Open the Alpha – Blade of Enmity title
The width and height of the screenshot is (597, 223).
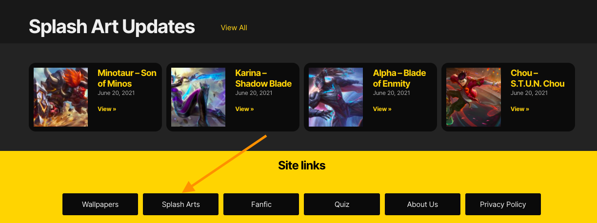pyautogui.click(x=399, y=78)
